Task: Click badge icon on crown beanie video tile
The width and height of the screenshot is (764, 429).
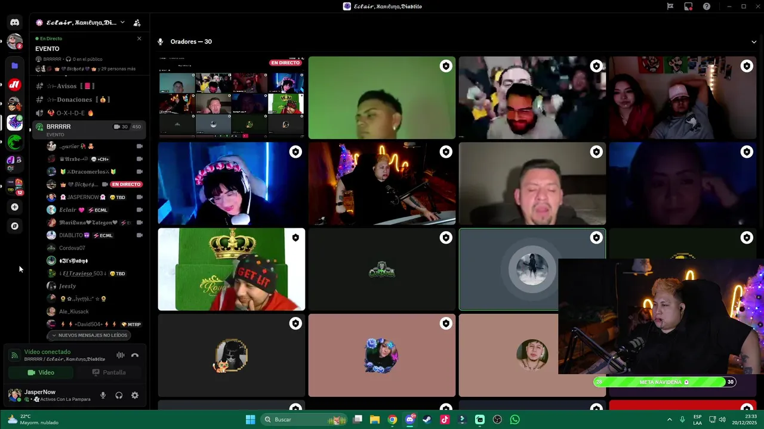Action: coord(295,238)
